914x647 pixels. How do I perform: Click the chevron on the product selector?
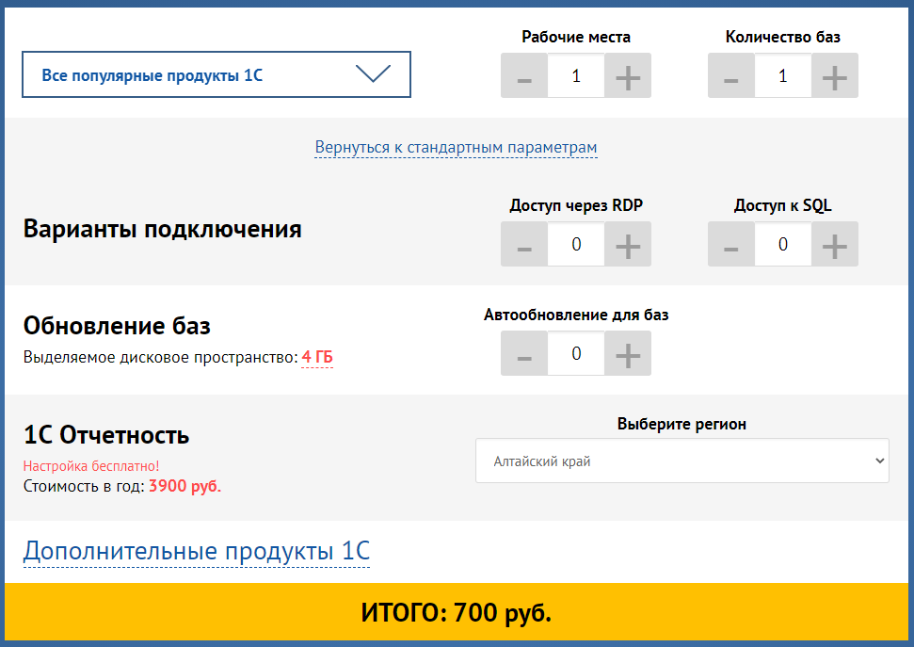point(375,74)
